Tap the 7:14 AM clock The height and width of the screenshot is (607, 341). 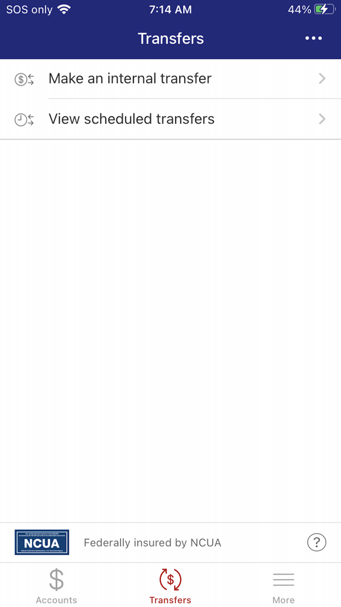click(170, 9)
